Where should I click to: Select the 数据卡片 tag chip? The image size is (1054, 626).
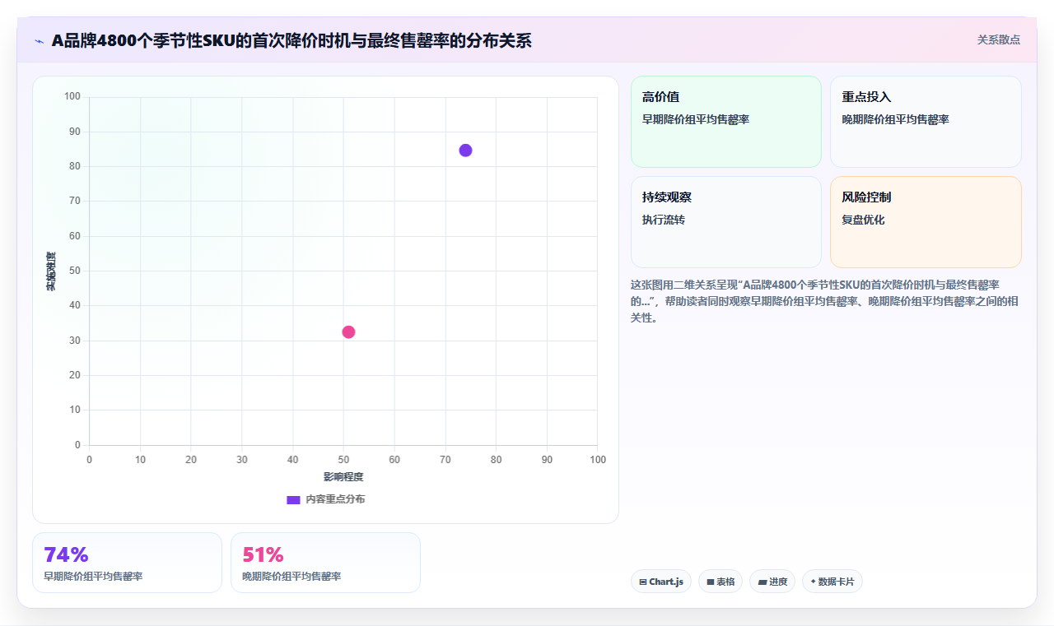click(832, 582)
